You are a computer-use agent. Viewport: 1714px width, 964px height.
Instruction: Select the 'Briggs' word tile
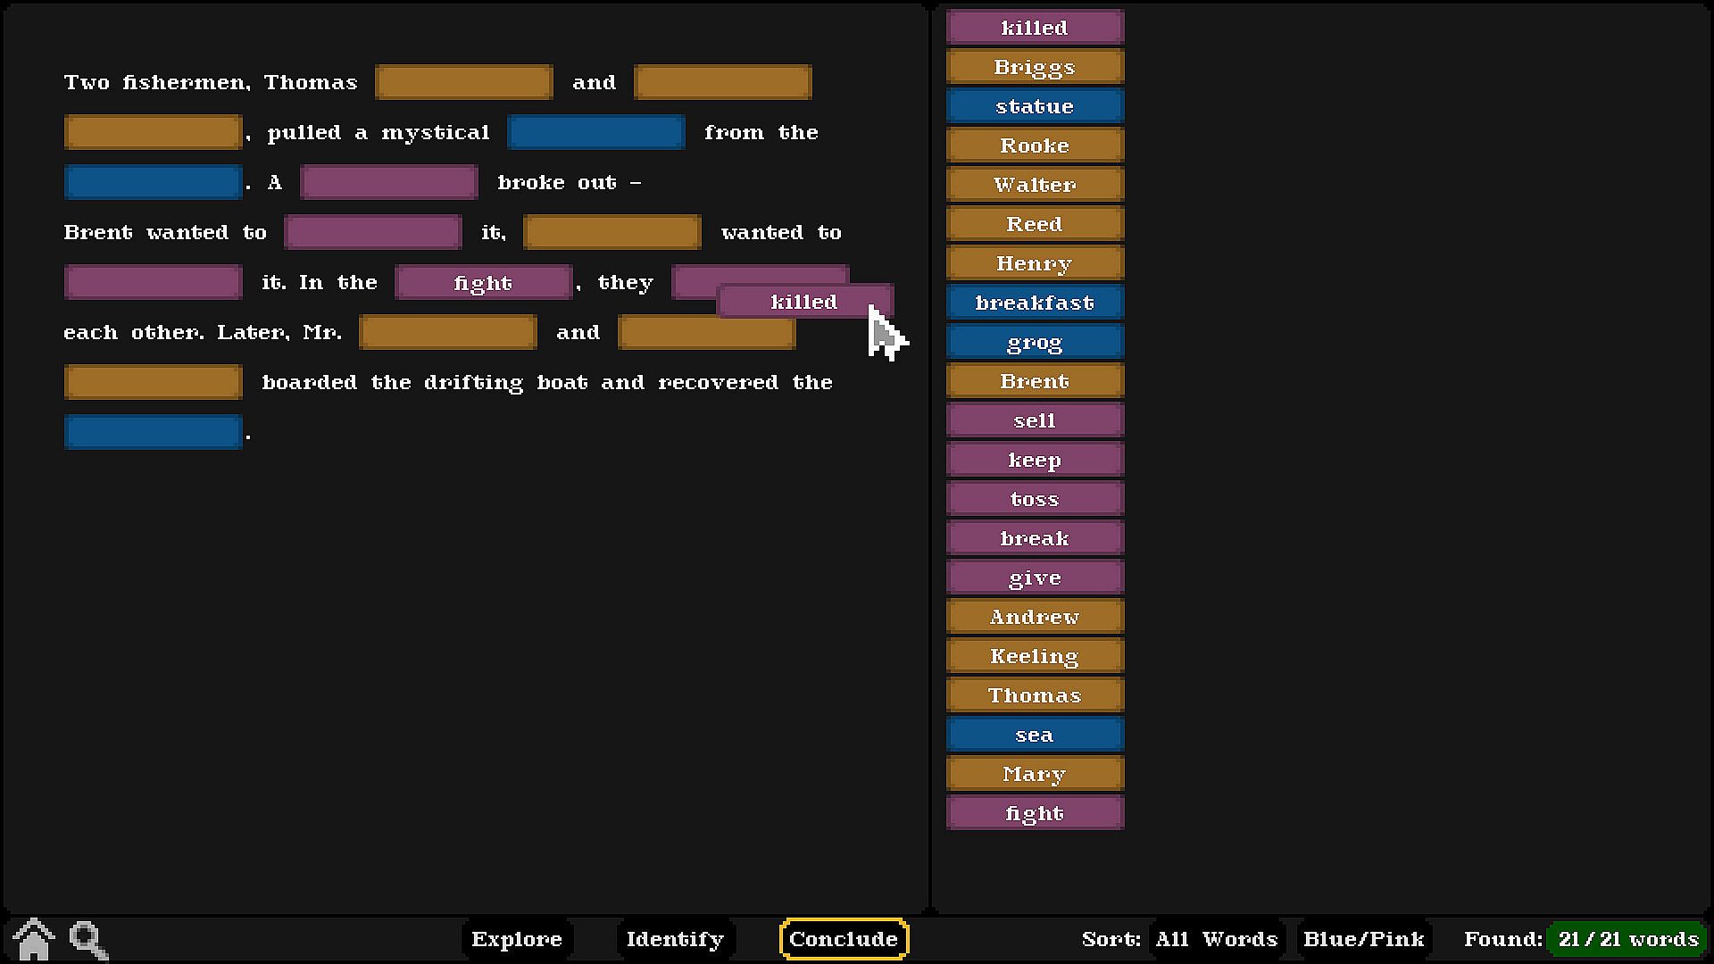coord(1035,67)
